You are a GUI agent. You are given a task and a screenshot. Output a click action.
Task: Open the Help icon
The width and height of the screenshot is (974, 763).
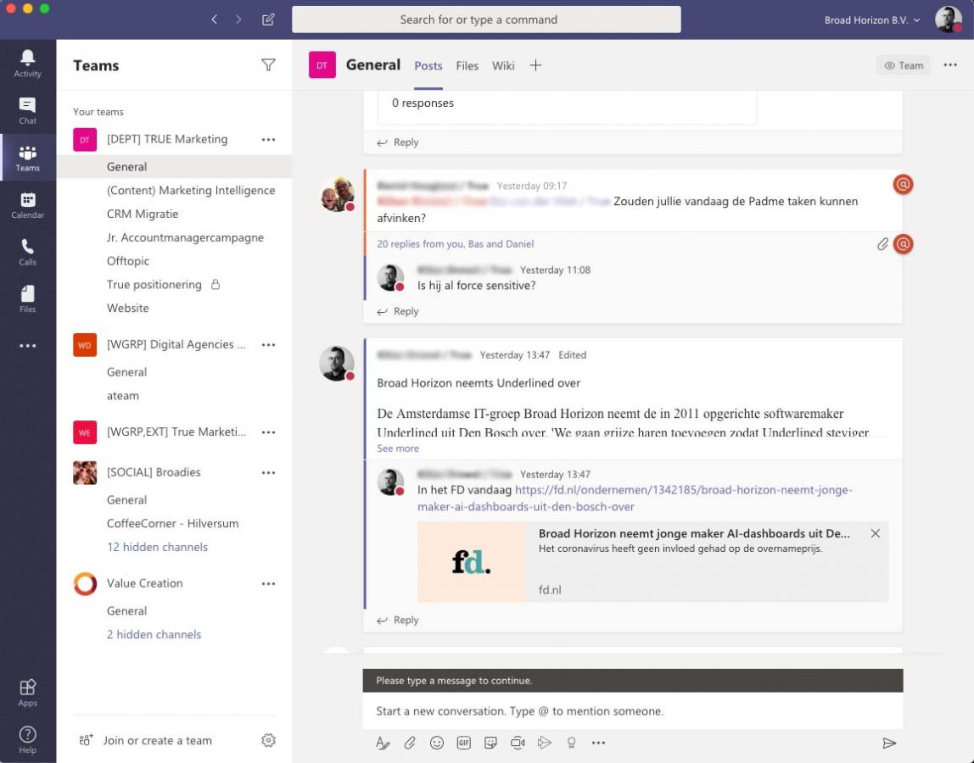[x=27, y=739]
